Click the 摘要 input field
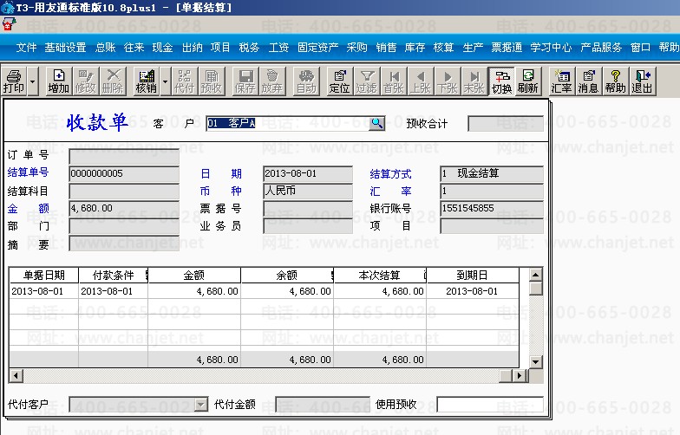The height and width of the screenshot is (435, 680). [124, 244]
